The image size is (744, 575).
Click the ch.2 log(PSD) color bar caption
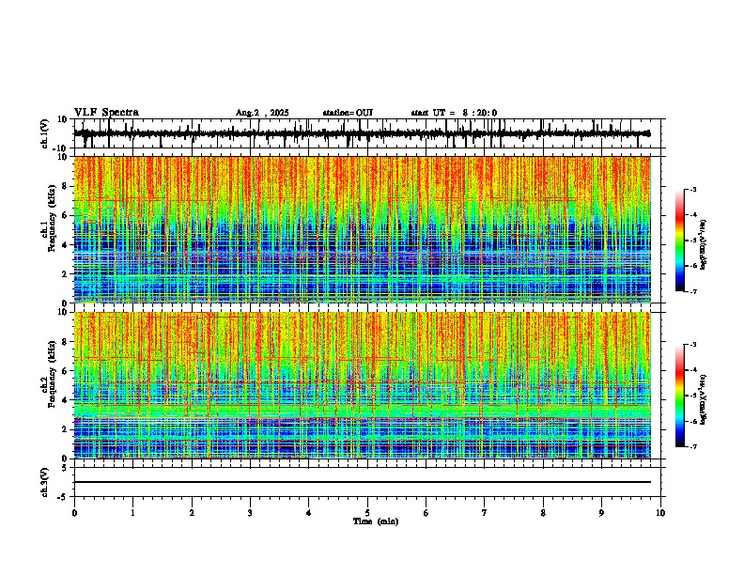click(705, 400)
